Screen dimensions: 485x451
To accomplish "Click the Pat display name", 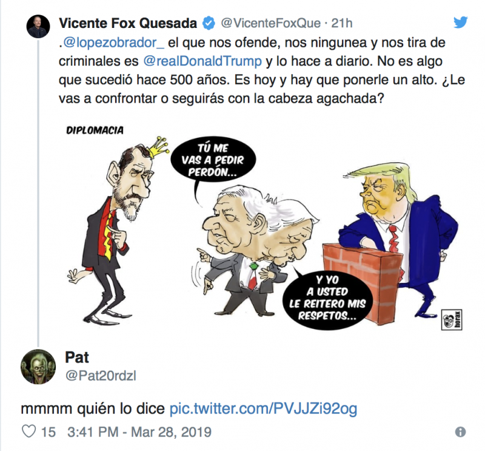I will tap(77, 358).
